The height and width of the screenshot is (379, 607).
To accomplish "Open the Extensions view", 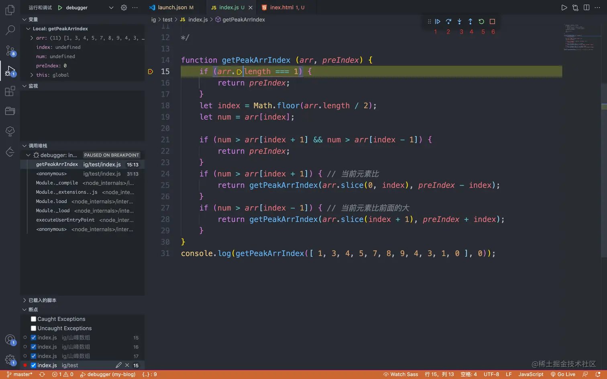I will [x=10, y=91].
